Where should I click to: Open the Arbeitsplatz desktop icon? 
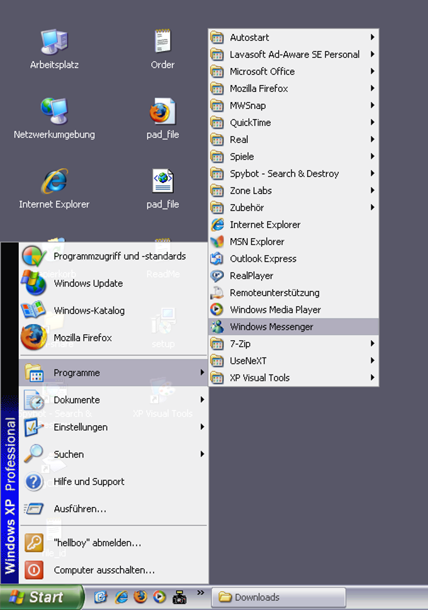pos(55,42)
